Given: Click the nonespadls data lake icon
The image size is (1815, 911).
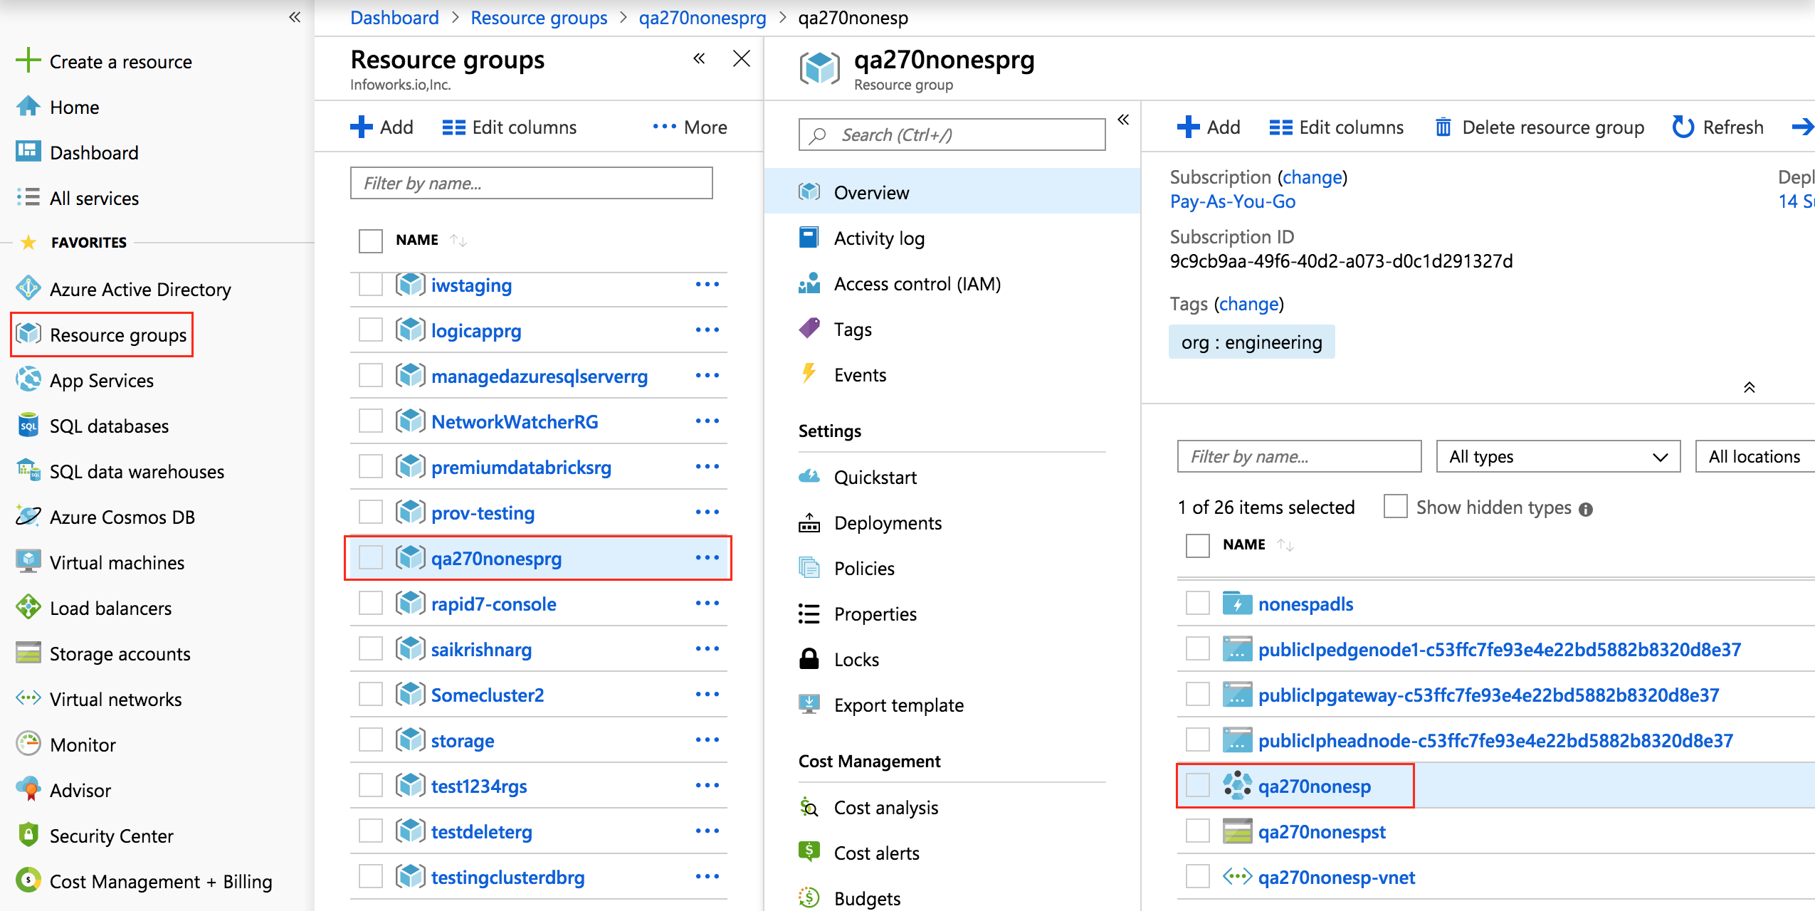Looking at the screenshot, I should tap(1237, 604).
